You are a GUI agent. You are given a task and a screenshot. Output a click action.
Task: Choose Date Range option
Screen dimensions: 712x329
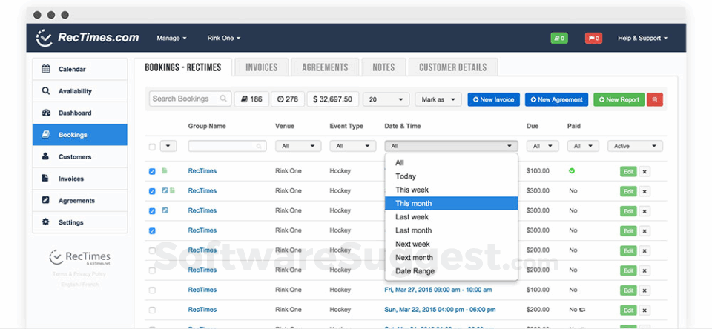(x=452, y=271)
